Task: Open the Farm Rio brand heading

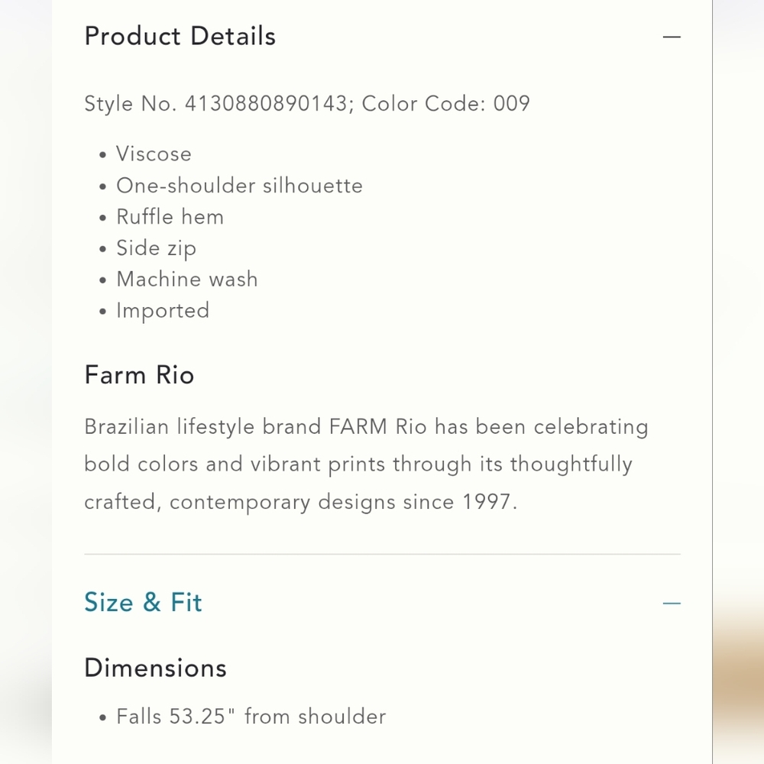Action: (139, 375)
